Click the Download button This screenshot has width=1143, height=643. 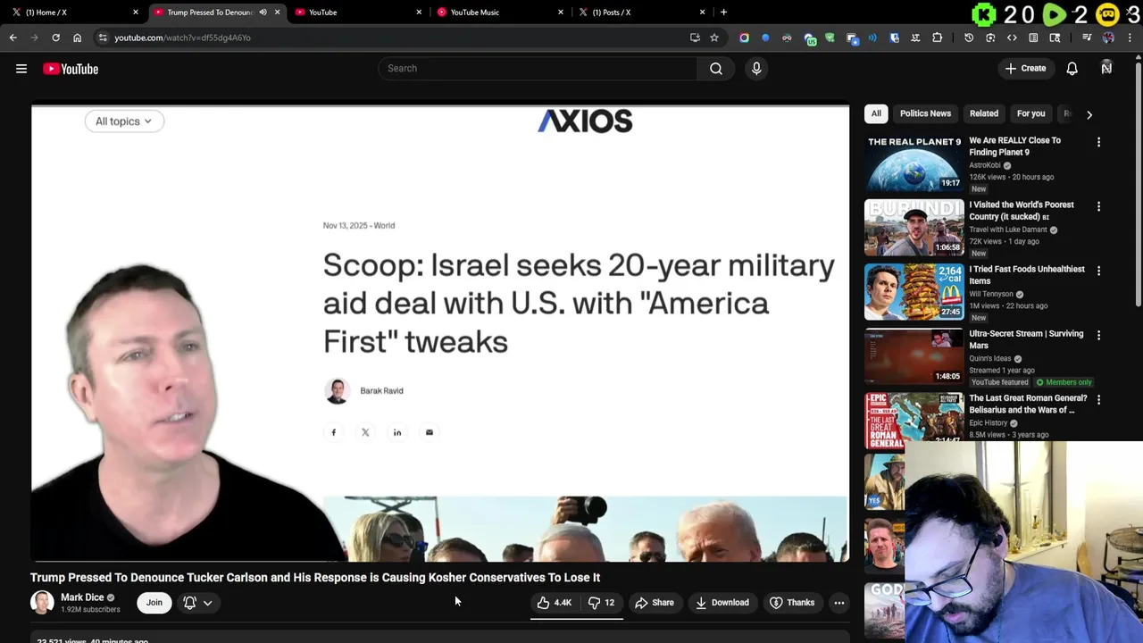[x=722, y=603]
